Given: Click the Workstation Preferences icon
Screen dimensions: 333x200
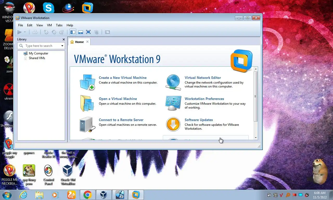Looking at the screenshot, I should [x=173, y=103].
